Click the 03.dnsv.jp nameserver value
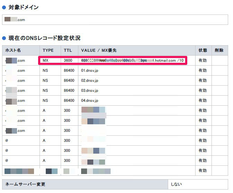233x193 pixels. 89,90
